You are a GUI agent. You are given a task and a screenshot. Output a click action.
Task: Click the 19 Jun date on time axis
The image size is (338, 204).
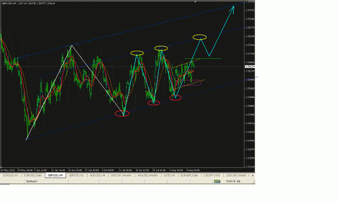75,170
